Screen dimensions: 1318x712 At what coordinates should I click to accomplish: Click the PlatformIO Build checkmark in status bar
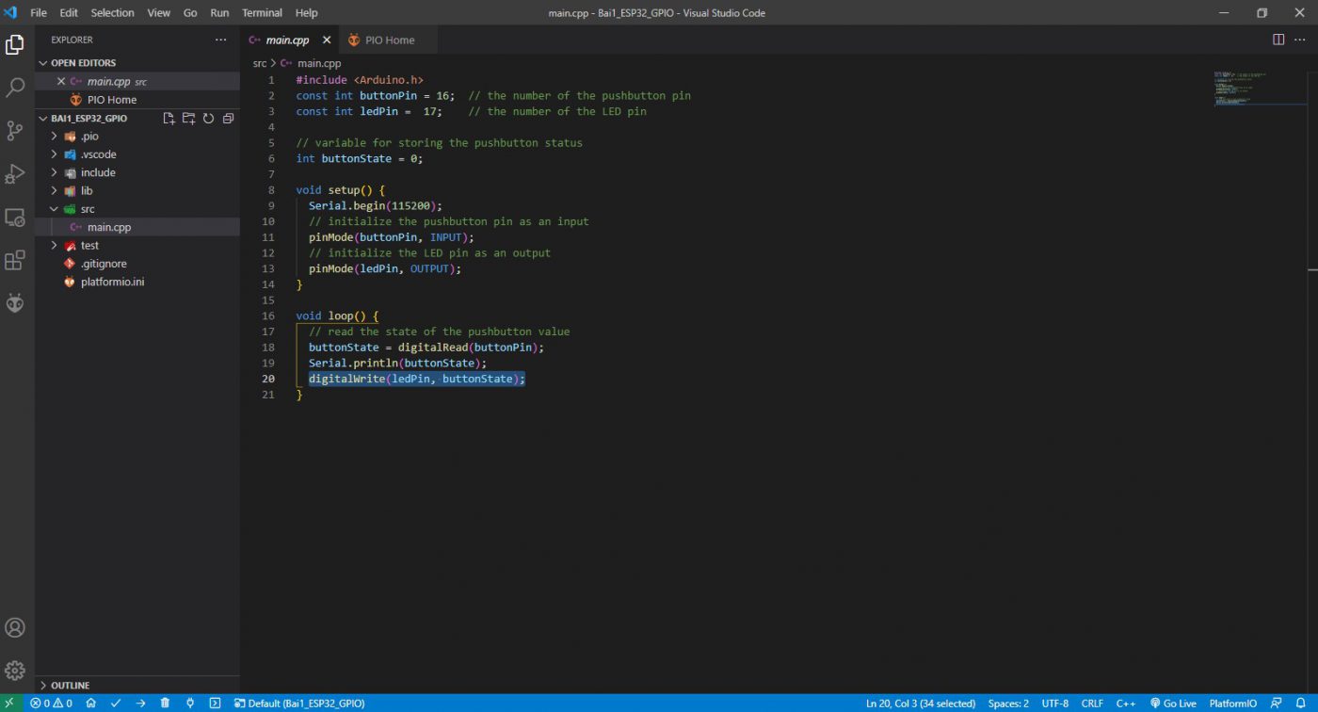point(116,704)
